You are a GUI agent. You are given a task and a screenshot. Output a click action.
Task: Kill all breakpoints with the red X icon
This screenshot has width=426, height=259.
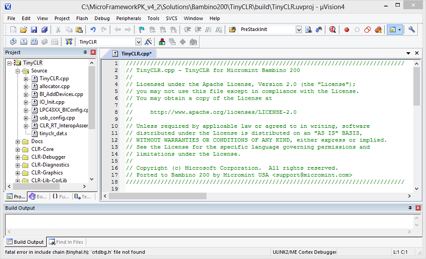point(378,29)
